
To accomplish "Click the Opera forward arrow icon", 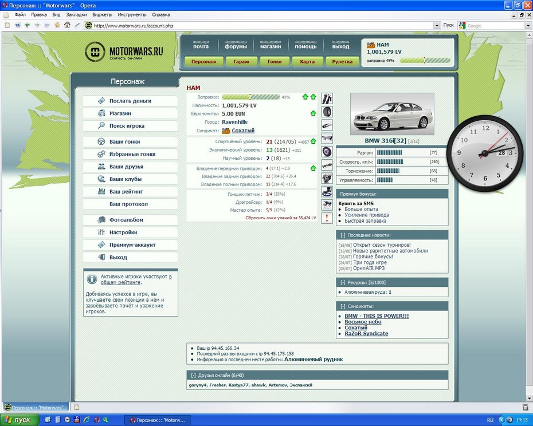I will 37,25.
